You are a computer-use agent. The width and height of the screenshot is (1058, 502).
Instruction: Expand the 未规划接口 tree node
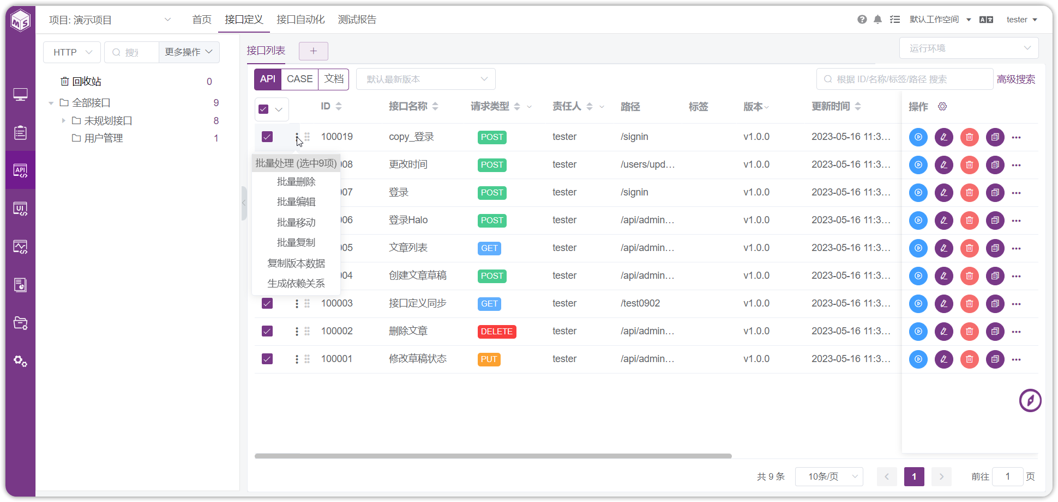coord(63,121)
